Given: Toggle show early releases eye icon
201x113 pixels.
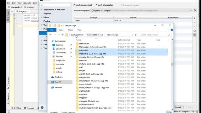Looking at the screenshot, I should click(194, 35).
